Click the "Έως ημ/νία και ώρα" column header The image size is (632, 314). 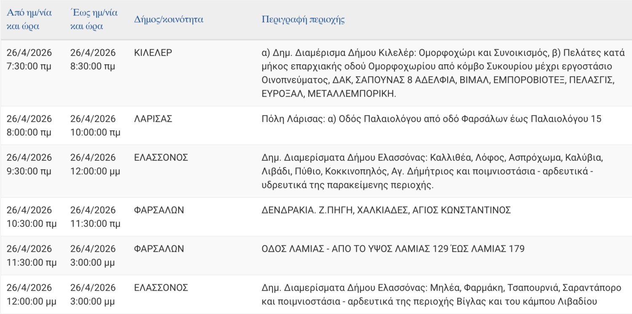(94, 19)
